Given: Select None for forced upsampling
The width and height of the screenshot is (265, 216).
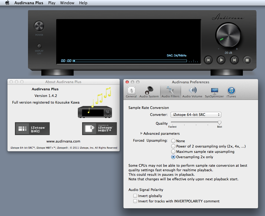Looking at the screenshot, I should [x=173, y=141].
